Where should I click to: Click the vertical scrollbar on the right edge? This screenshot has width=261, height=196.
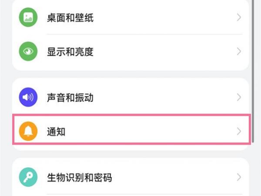point(253,71)
